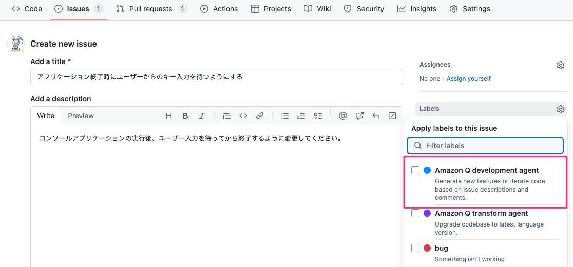This screenshot has height=267, width=573.
Task: Open the Pull requests tab
Action: [x=151, y=9]
